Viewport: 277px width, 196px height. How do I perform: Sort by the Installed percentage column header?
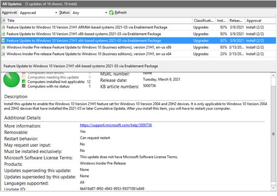point(222,21)
